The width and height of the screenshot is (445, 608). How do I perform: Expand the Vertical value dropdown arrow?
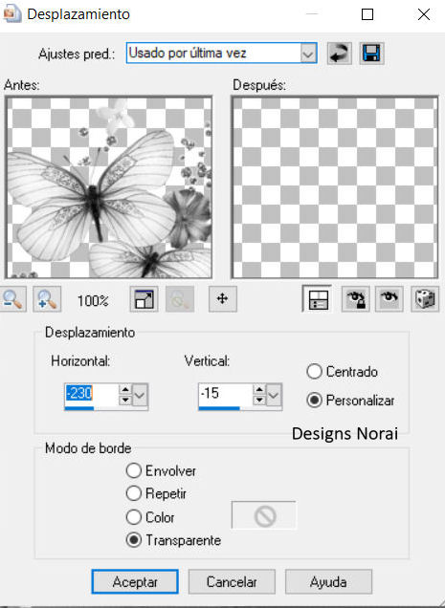coord(274,395)
